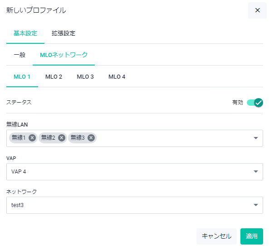Image resolution: width=269 pixels, height=250 pixels.
Task: Click the キャンセル button
Action: click(x=216, y=236)
